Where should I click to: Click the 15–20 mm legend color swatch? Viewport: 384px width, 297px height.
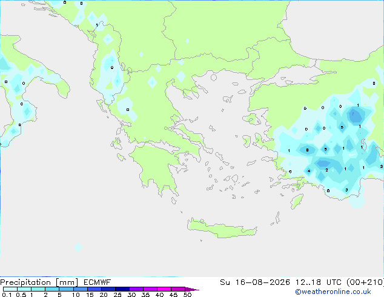tap(94, 289)
